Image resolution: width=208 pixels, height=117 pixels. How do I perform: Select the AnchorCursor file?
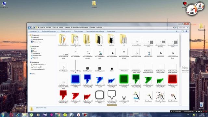click(x=148, y=53)
